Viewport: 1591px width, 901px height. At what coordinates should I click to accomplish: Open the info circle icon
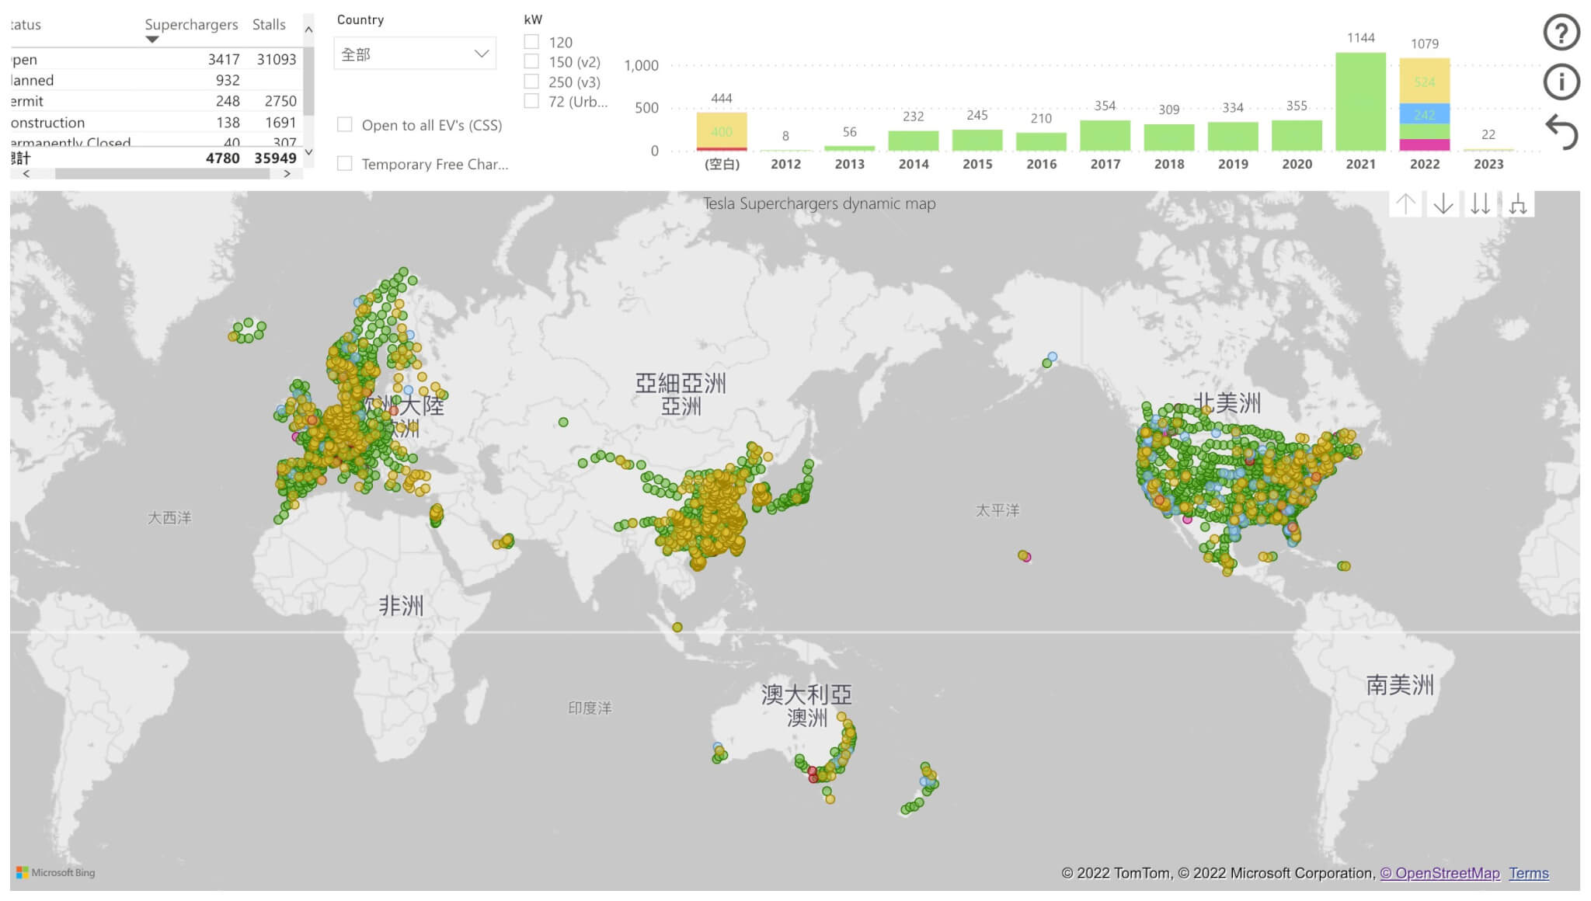[x=1561, y=82]
